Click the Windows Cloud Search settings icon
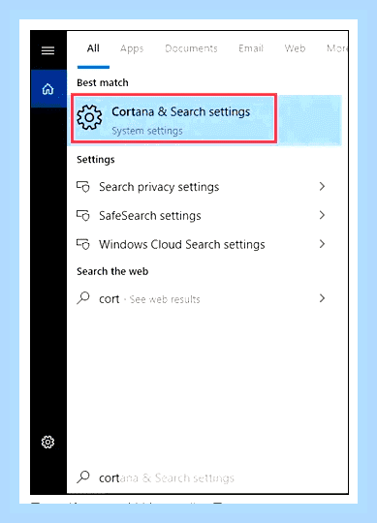Viewport: 377px width, 523px height. (x=83, y=244)
